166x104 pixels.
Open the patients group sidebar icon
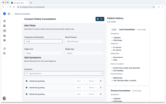click(x=4, y=26)
